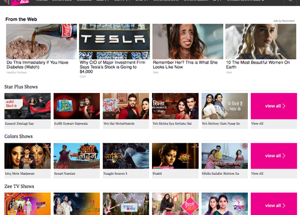Open the 'Remember Her?' ad photo
The width and height of the screenshot is (300, 215).
(x=188, y=41)
